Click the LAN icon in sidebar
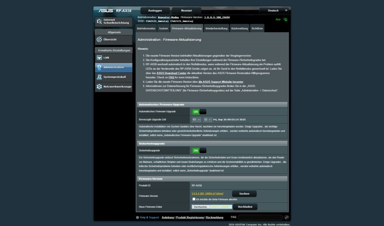The width and height of the screenshot is (384, 226). pos(99,58)
